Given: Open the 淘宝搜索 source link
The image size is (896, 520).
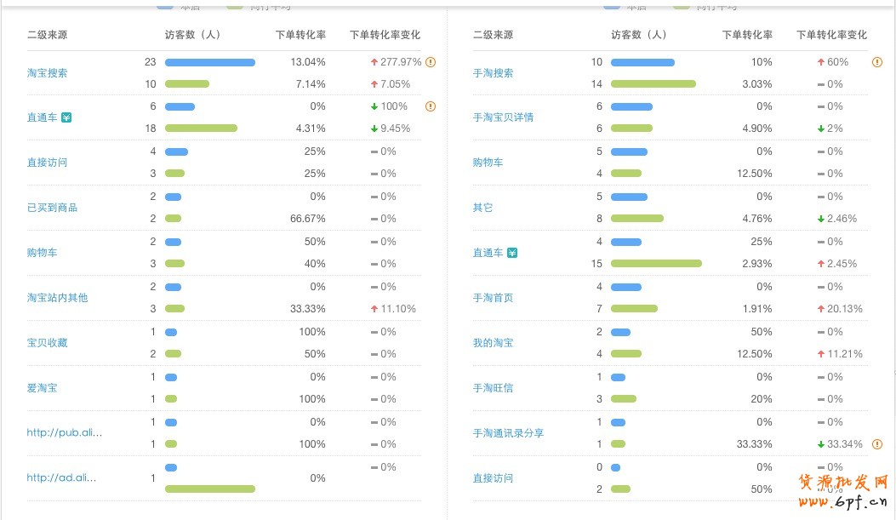Looking at the screenshot, I should (x=47, y=73).
